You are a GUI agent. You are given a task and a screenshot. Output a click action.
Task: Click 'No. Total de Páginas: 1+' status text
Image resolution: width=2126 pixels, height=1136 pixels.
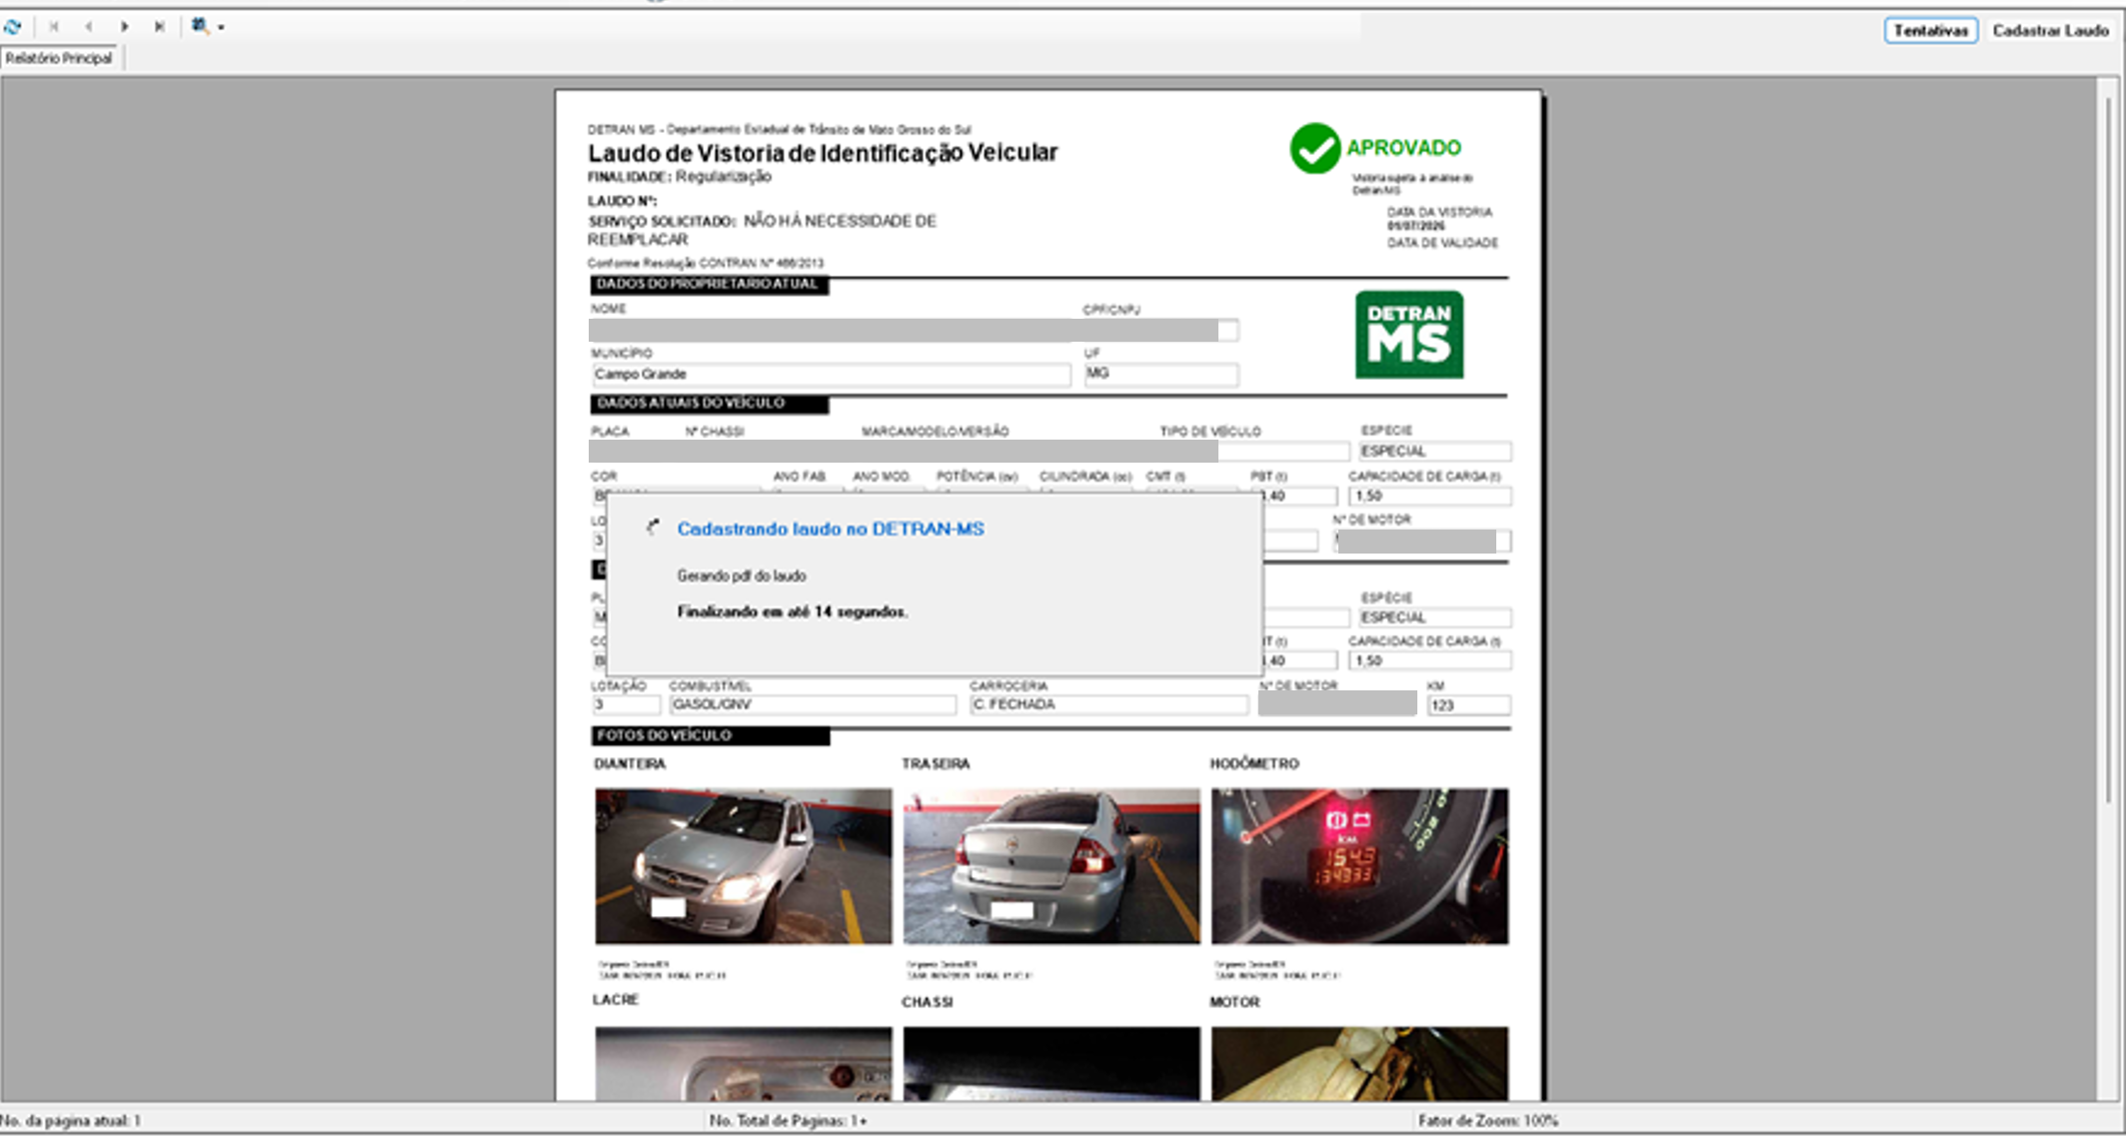[x=789, y=1121]
